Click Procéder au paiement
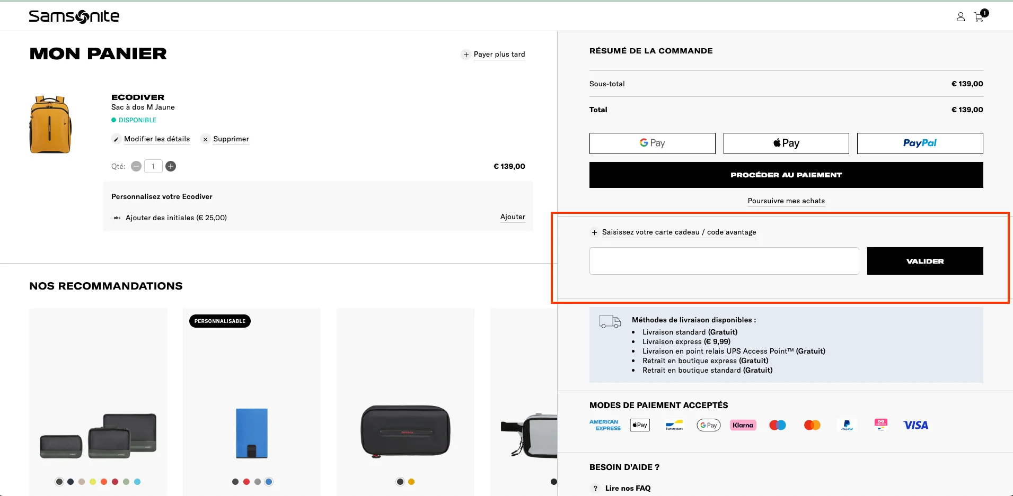The height and width of the screenshot is (496, 1013). (x=786, y=175)
